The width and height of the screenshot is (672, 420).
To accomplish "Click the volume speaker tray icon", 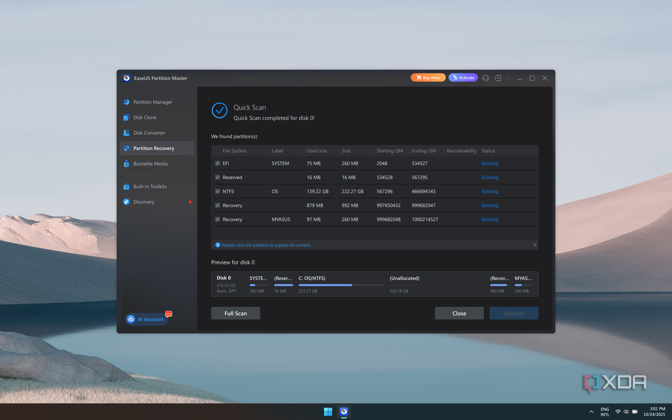I will [626, 411].
